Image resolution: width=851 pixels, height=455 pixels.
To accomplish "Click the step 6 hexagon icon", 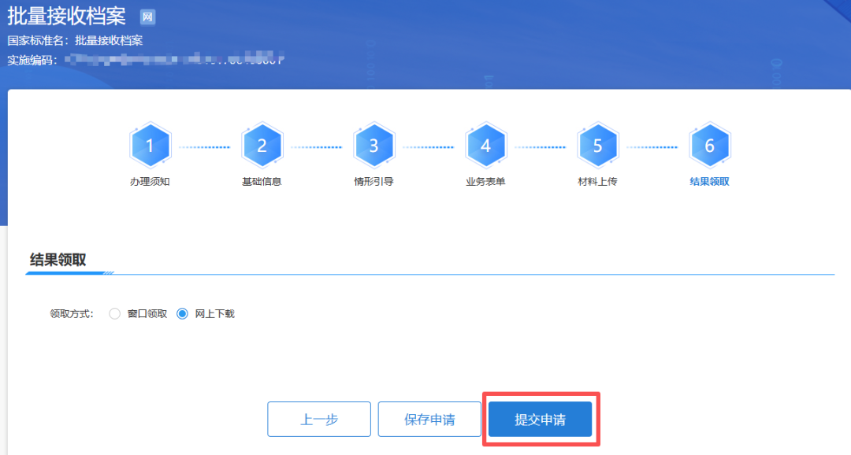I will pos(709,146).
